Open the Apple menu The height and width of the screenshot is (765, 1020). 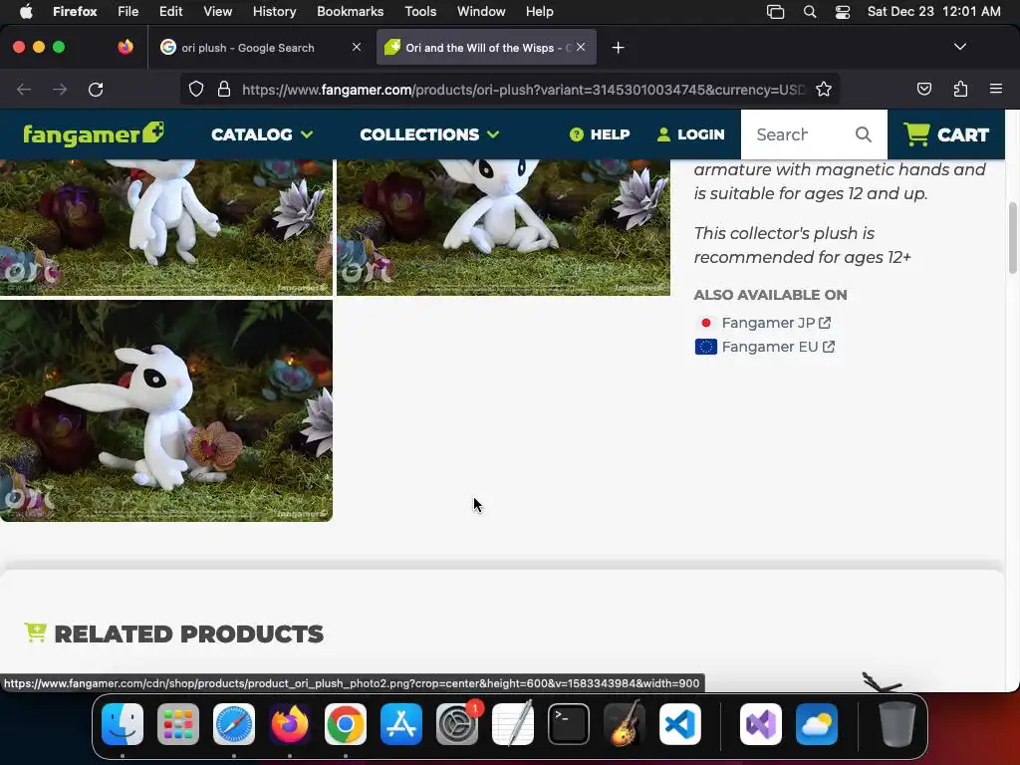[x=26, y=11]
